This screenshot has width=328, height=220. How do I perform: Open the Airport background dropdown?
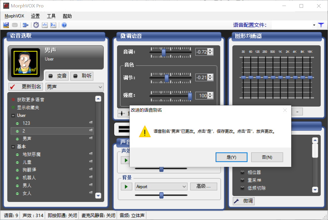[184, 186]
